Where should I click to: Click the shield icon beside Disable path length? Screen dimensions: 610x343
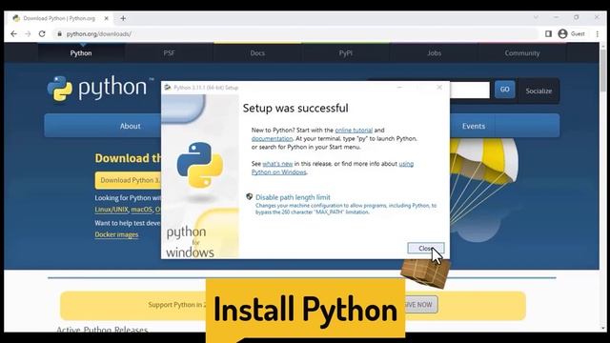250,197
